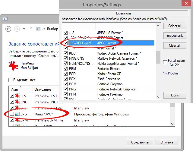193x151 pixels.
Task: Click the 'Выбор' breadcrumb in address bar
Action: tap(52, 29)
